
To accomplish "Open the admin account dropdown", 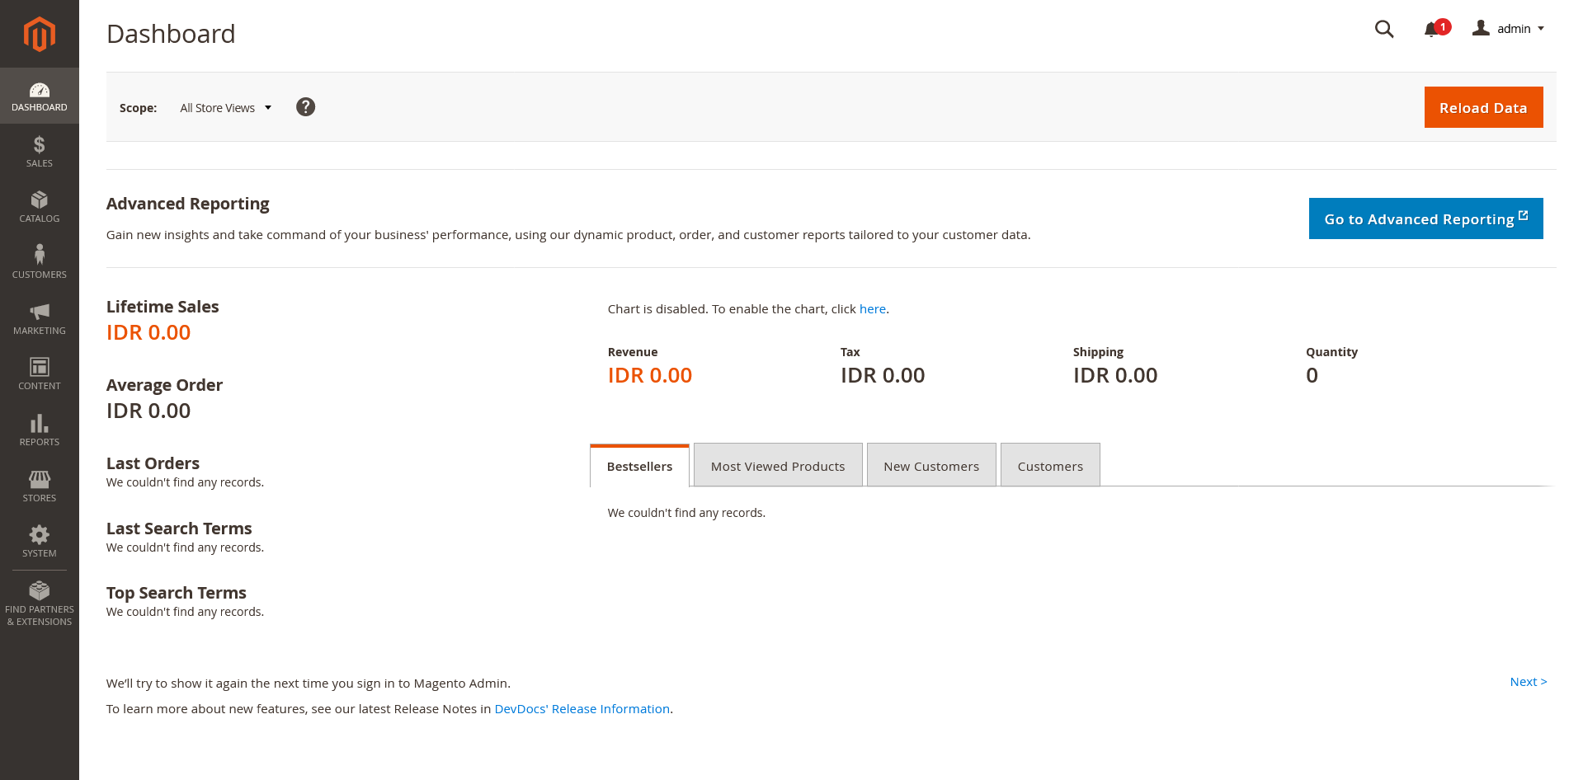I will click(x=1508, y=29).
